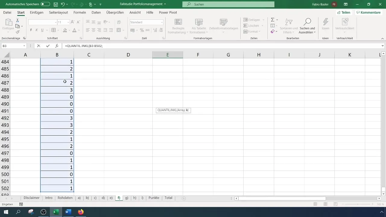Click increase decimal places icon
This screenshot has width=386, height=217.
155,30
